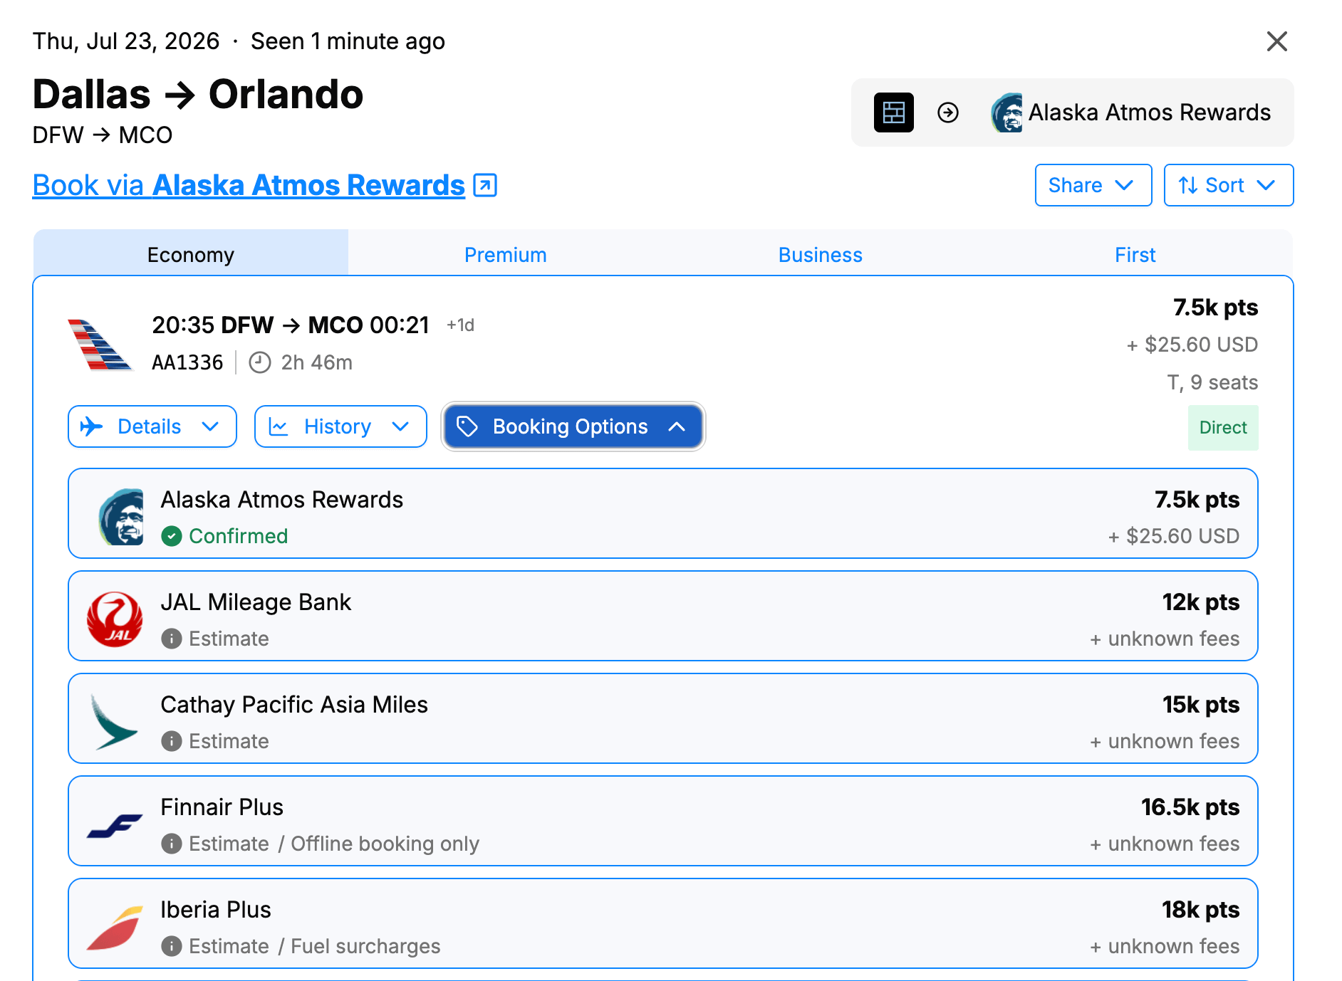The height and width of the screenshot is (981, 1342).
Task: Click the Alaska Atmos Rewards booking option logo
Action: click(121, 517)
